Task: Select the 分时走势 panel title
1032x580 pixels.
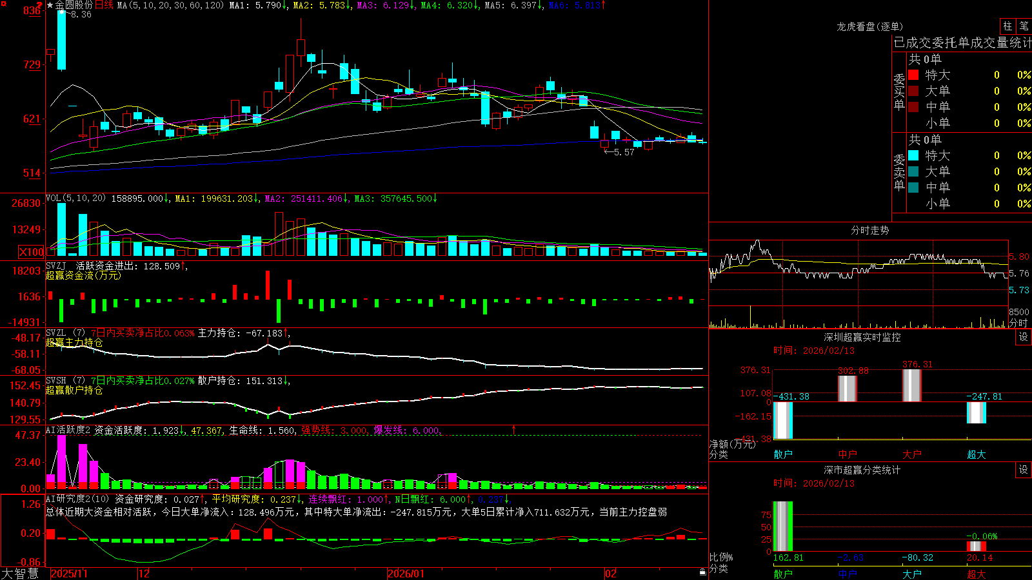Action: [869, 230]
